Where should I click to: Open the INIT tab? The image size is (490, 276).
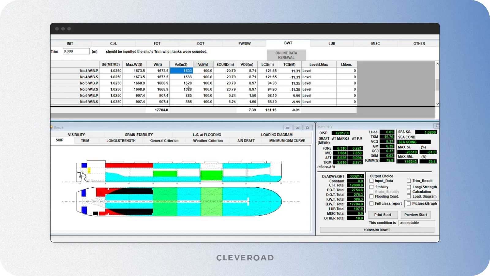pyautogui.click(x=70, y=44)
